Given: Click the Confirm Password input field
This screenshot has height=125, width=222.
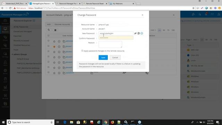Looking at the screenshot, I should coord(116,38).
